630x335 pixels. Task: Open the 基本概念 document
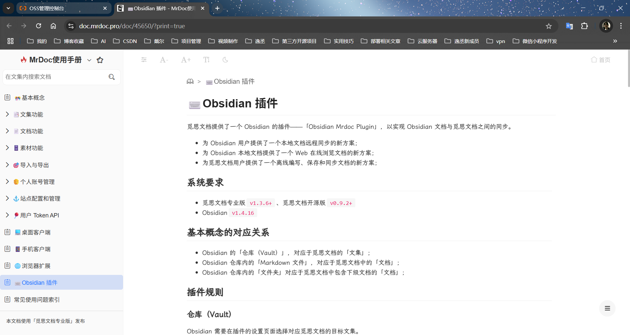[x=30, y=98]
